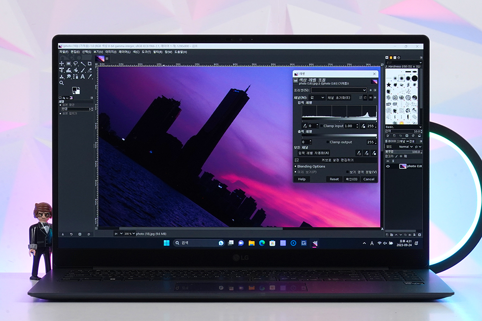
Task: Open the 파일(F) File menu
Action: click(x=64, y=52)
